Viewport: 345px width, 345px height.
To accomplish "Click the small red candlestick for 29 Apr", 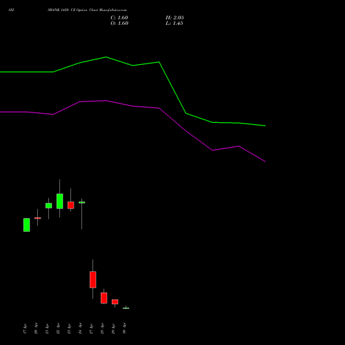I will (115, 302).
